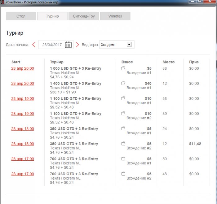
Task: Select place value 39
Action: 165,114
